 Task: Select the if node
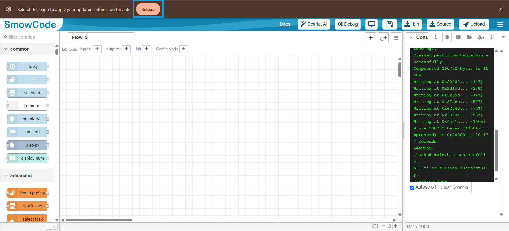coord(27,79)
